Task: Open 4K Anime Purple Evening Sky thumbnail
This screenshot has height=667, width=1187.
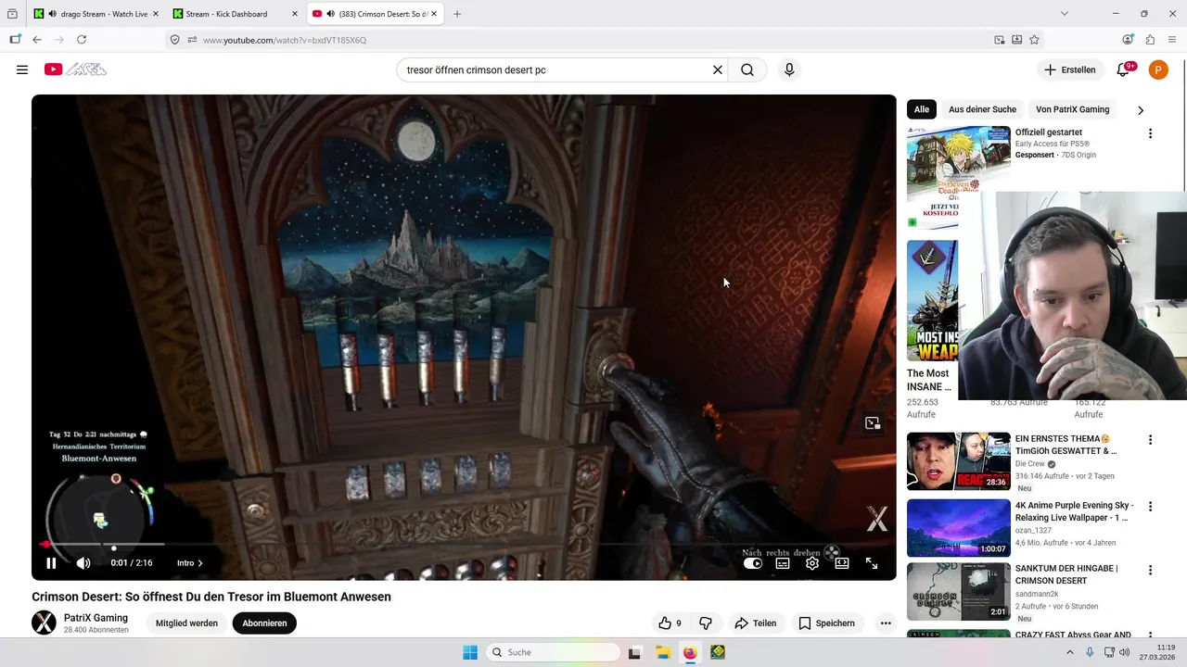Action: pos(958,528)
